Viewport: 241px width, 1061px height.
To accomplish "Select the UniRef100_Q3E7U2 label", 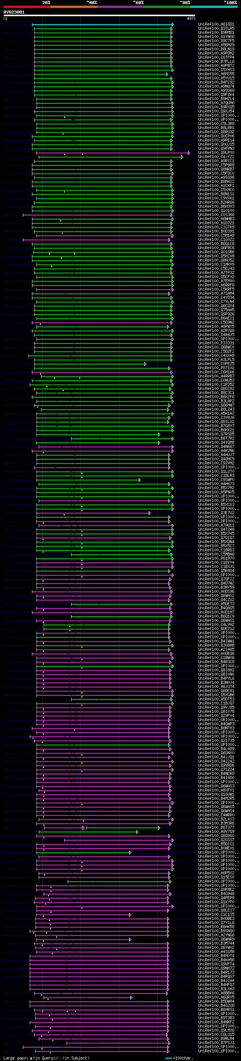I will (x=216, y=513).
